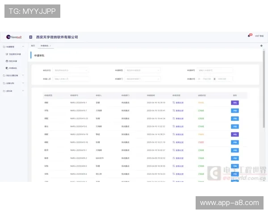View progress link for NMRJ-20200409-5
The height and width of the screenshot is (214, 268).
coord(180,166)
